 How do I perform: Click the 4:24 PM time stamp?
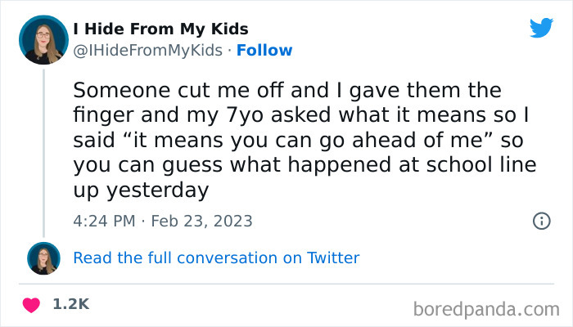tap(104, 221)
